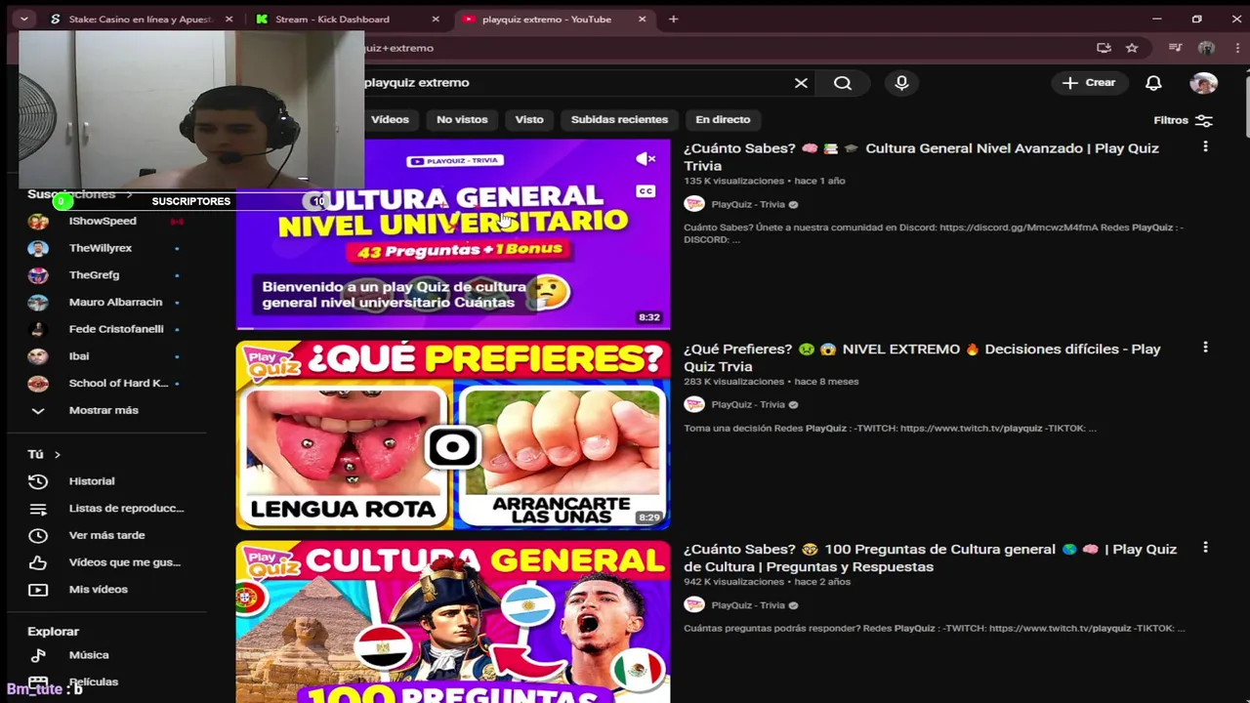Open the Filtros options

1183,120
